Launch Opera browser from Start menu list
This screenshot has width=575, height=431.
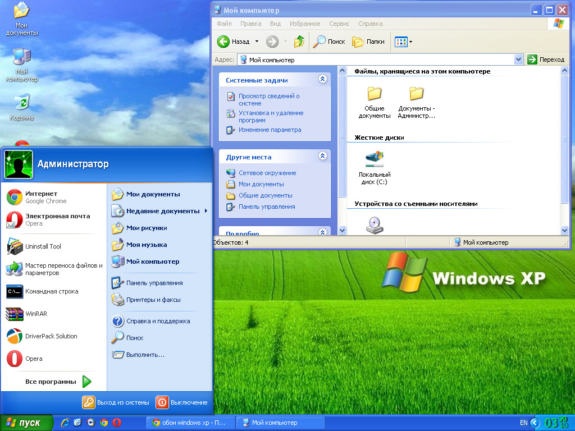pos(54,359)
